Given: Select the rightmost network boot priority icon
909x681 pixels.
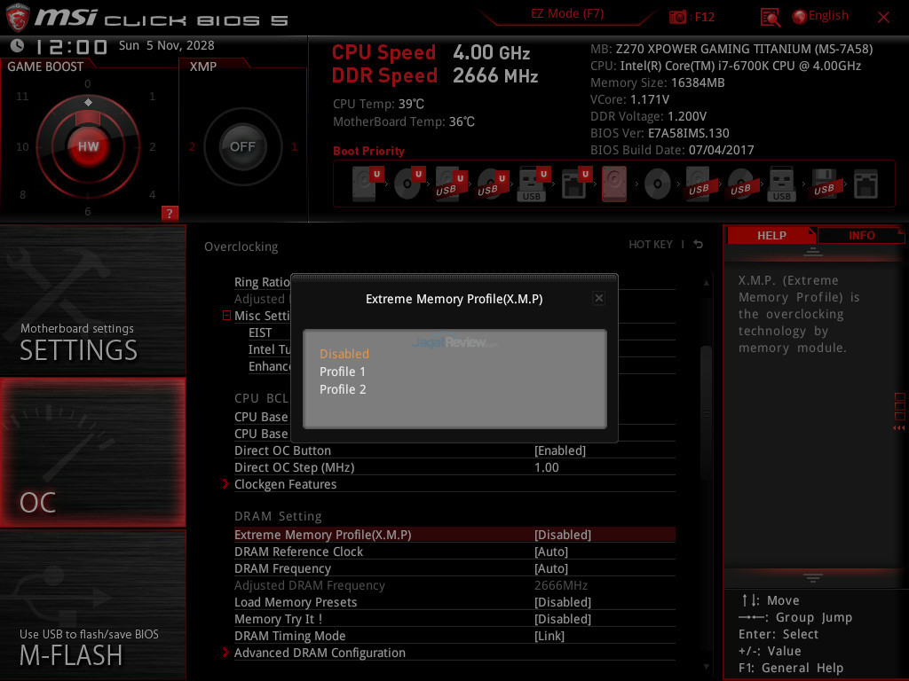Looking at the screenshot, I should coord(865,184).
